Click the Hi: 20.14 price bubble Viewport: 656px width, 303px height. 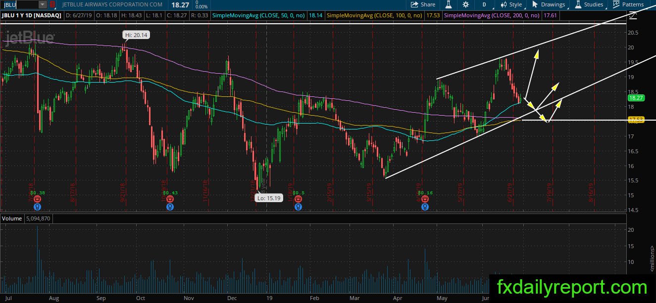pos(136,35)
